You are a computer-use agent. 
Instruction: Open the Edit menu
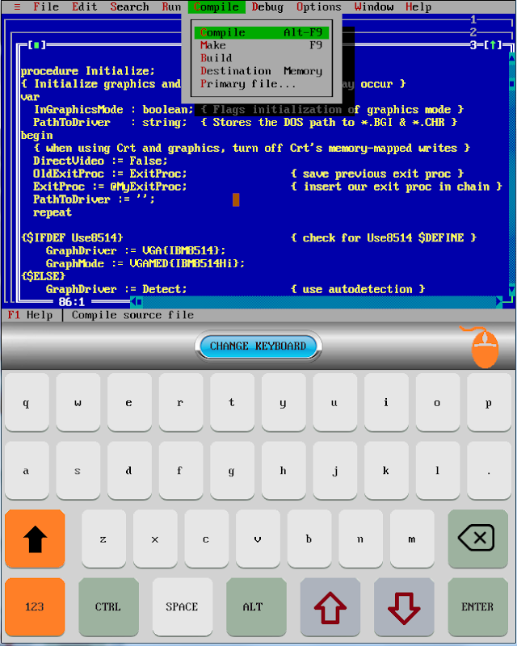click(84, 6)
